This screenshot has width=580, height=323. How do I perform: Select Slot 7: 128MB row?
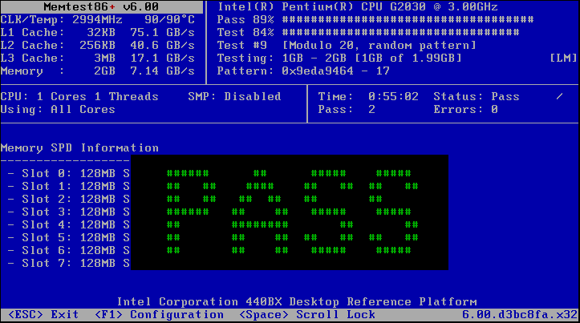coord(68,263)
